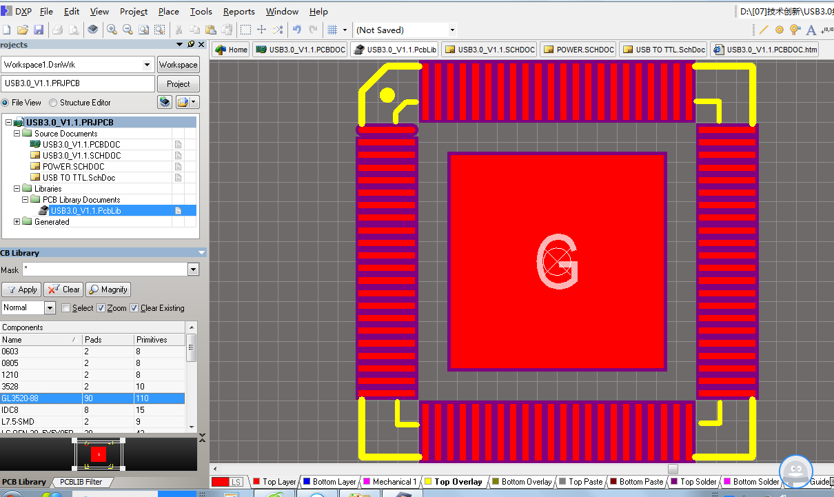Open Print Preview from the toolbar
The image size is (834, 497).
point(74,30)
